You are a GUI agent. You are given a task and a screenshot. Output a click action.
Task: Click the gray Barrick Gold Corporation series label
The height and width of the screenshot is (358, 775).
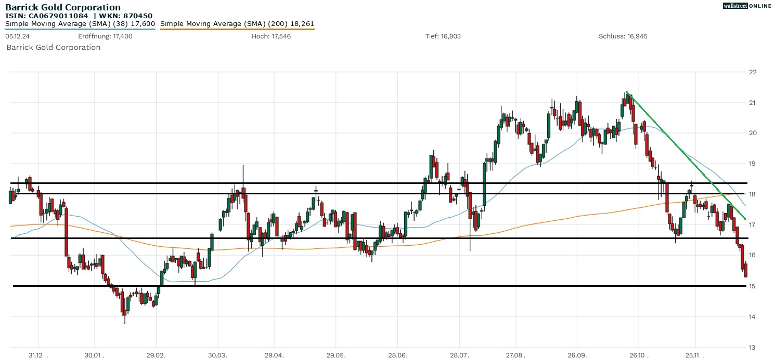54,47
